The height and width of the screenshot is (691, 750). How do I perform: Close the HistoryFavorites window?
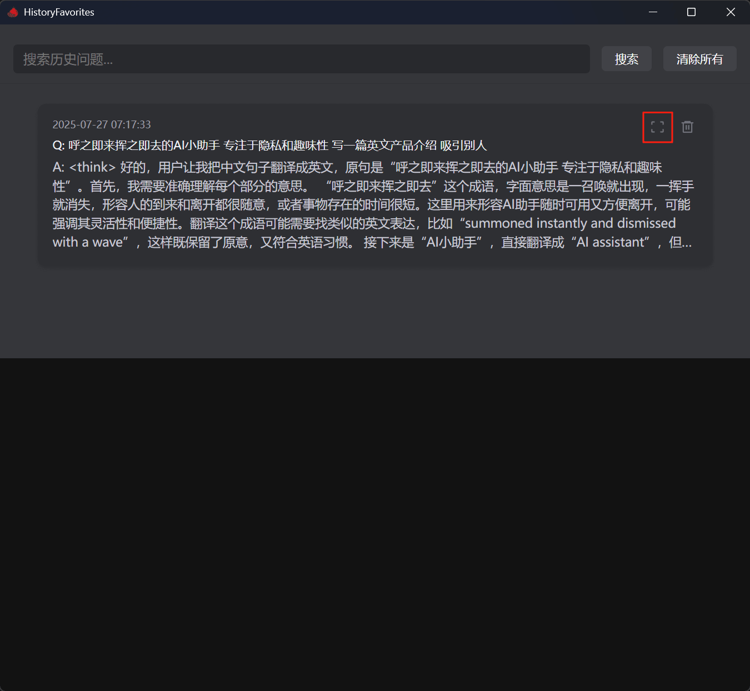(731, 12)
